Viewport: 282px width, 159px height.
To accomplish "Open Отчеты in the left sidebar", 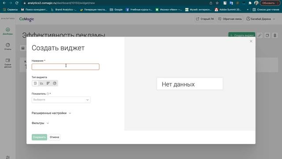I will pyautogui.click(x=8, y=46).
